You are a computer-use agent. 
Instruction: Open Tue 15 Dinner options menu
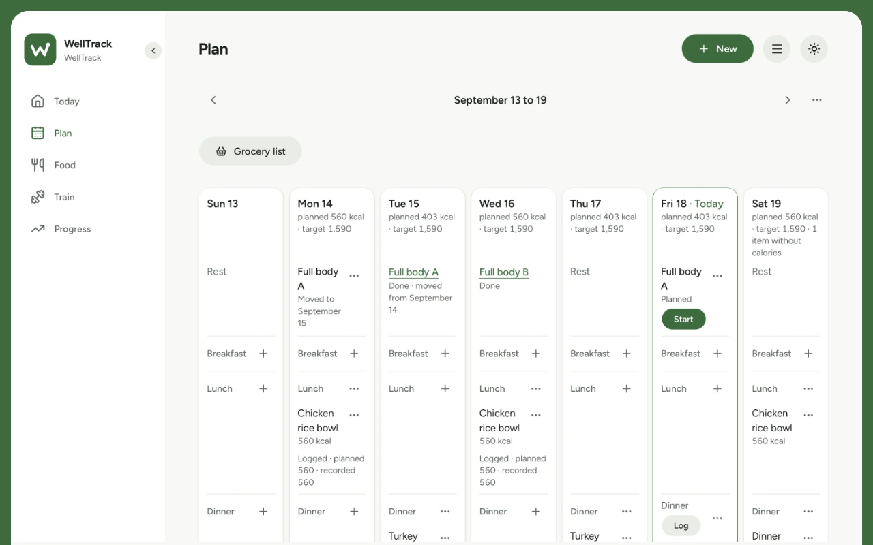(445, 512)
